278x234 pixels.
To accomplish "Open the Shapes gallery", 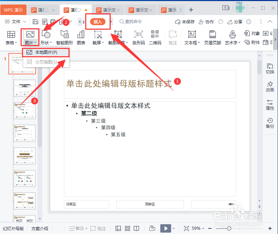I will 46,38.
